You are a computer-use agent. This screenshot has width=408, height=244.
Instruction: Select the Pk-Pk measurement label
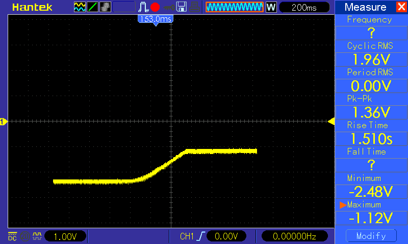point(360,99)
